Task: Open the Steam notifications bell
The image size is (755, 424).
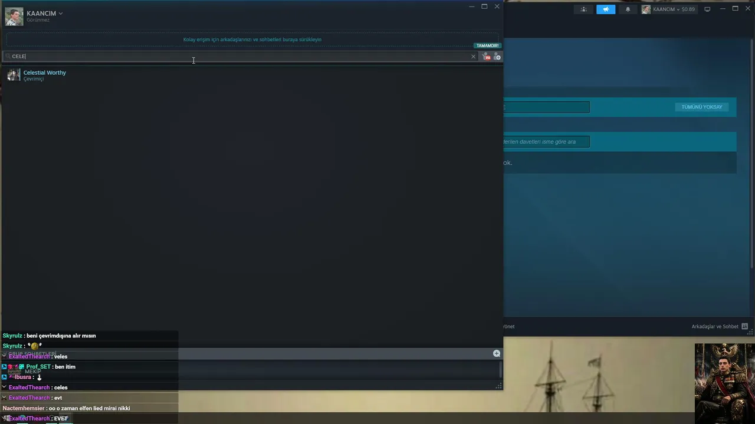Action: pos(628,9)
